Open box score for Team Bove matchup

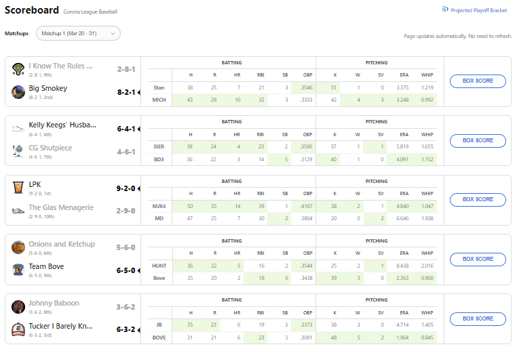[x=478, y=259]
